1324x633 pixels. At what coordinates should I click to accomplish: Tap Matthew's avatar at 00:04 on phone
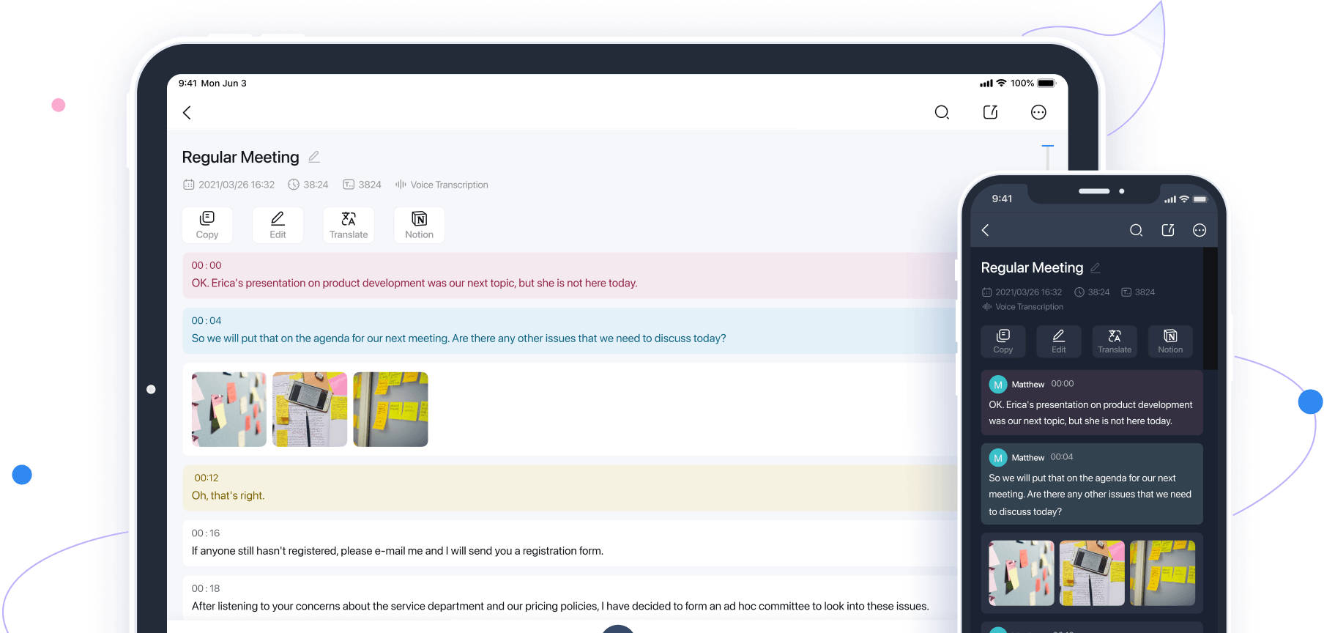[998, 458]
